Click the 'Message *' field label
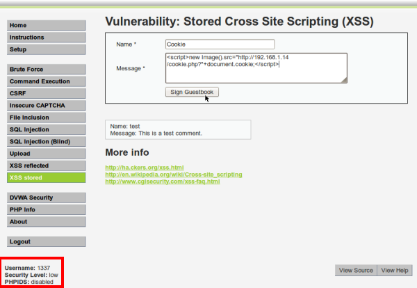Image resolution: width=417 pixels, height=288 pixels. (x=131, y=68)
